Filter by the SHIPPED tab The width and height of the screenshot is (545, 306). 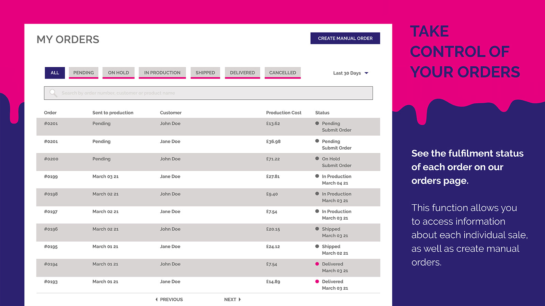pos(205,73)
